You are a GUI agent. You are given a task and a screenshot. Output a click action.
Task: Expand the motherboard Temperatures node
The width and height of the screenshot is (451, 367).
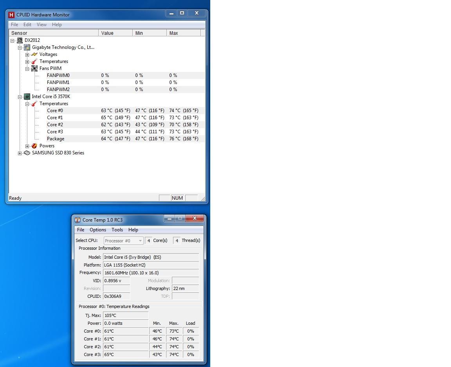(x=27, y=62)
